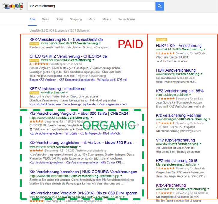Expand arrow beside vom-testsieger.geld.de/

190,95
